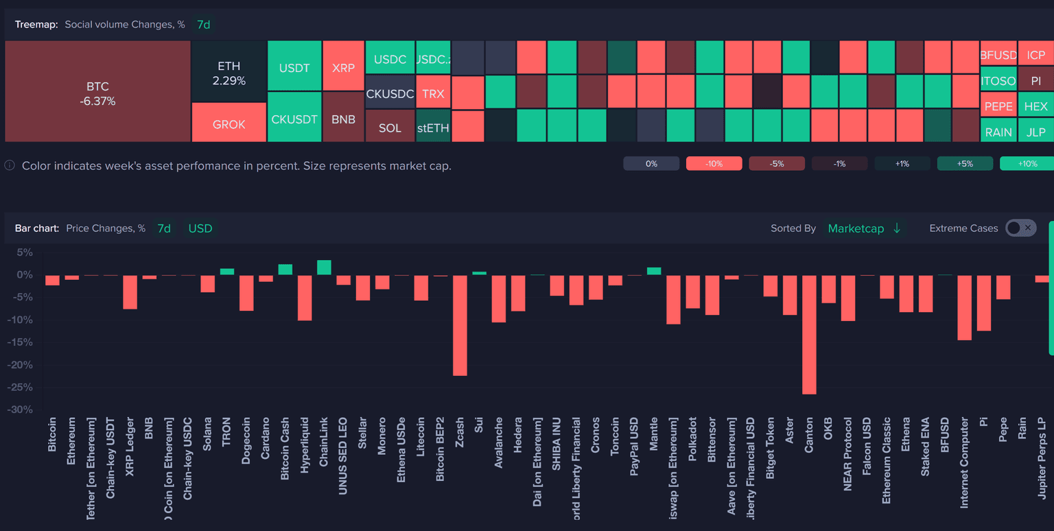The image size is (1054, 531).
Task: Open the XRP tile in treemap
Action: pyautogui.click(x=343, y=66)
